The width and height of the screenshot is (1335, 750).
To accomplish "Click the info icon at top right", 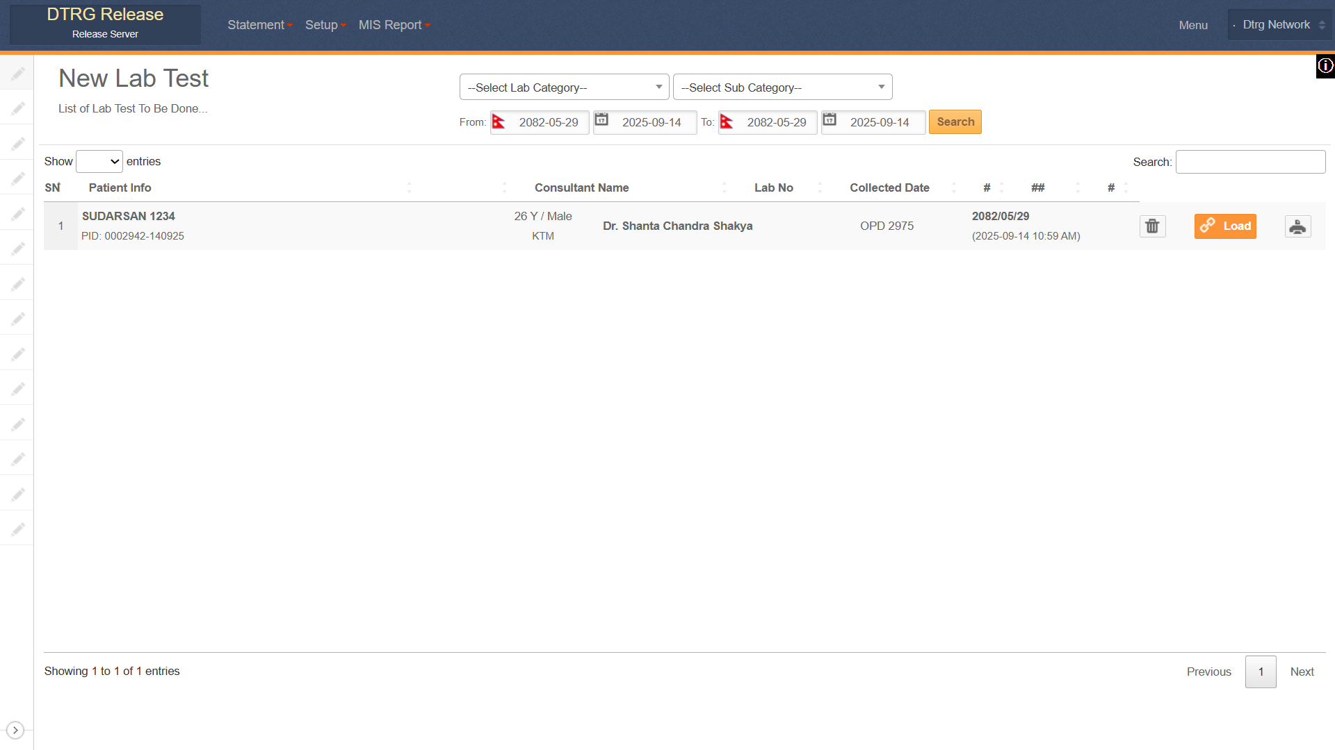I will click(x=1325, y=66).
